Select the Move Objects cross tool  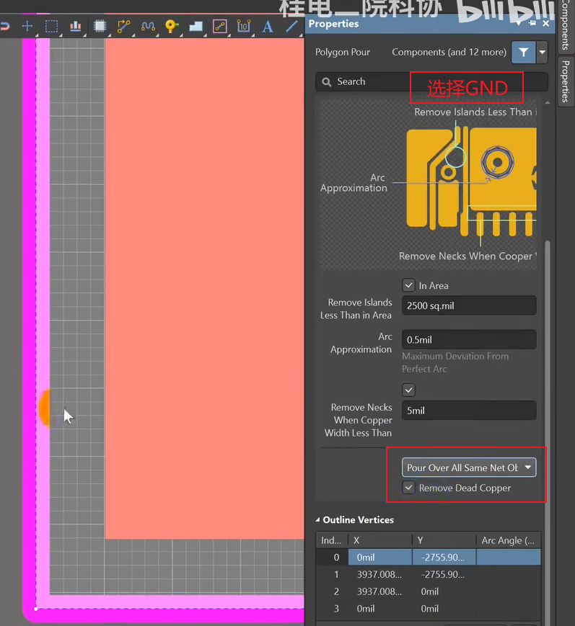click(x=27, y=27)
